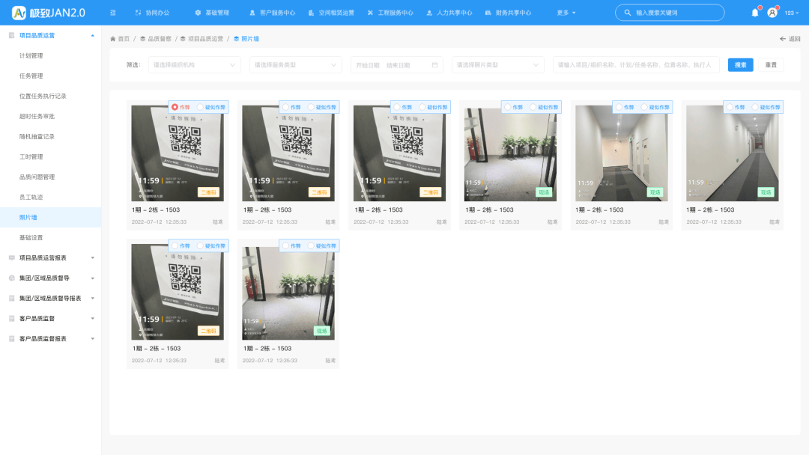Select 作弊 radio on the last plant photo

click(x=285, y=245)
